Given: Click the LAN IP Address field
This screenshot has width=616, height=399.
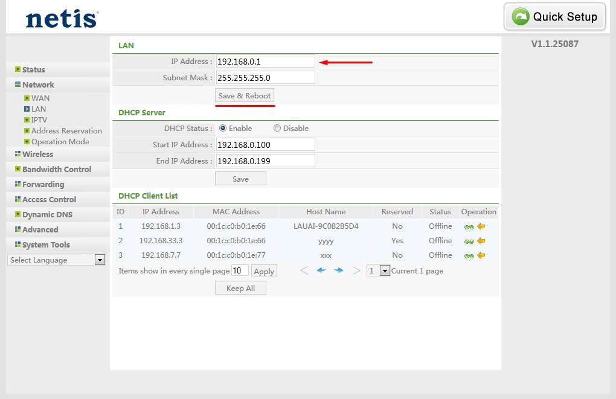Looking at the screenshot, I should click(266, 62).
